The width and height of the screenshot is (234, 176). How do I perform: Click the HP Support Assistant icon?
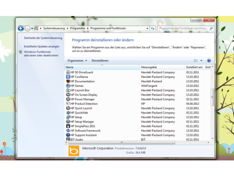click(x=68, y=135)
